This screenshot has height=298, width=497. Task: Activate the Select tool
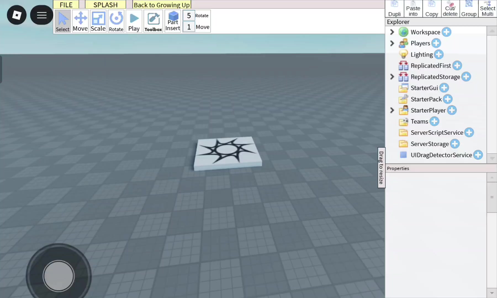click(x=63, y=21)
